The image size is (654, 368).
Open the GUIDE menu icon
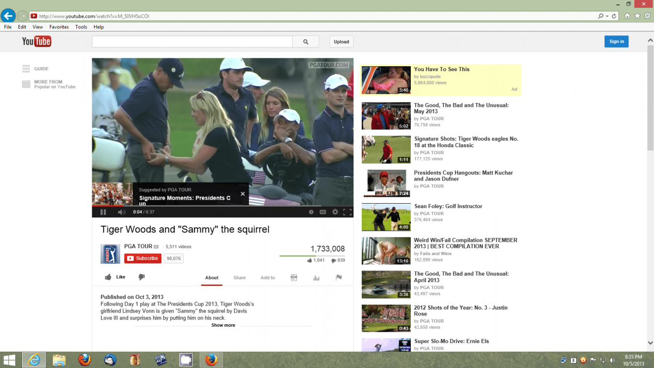[26, 69]
